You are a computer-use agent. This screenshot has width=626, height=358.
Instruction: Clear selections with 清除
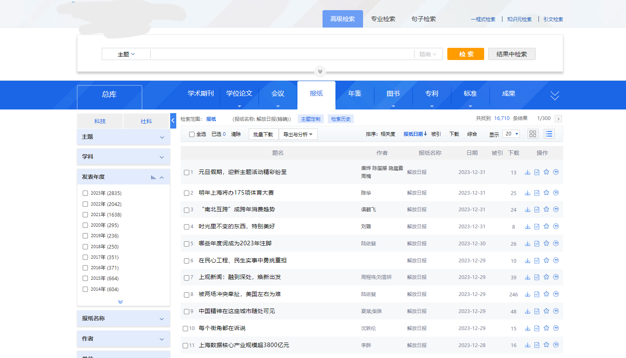coord(236,134)
